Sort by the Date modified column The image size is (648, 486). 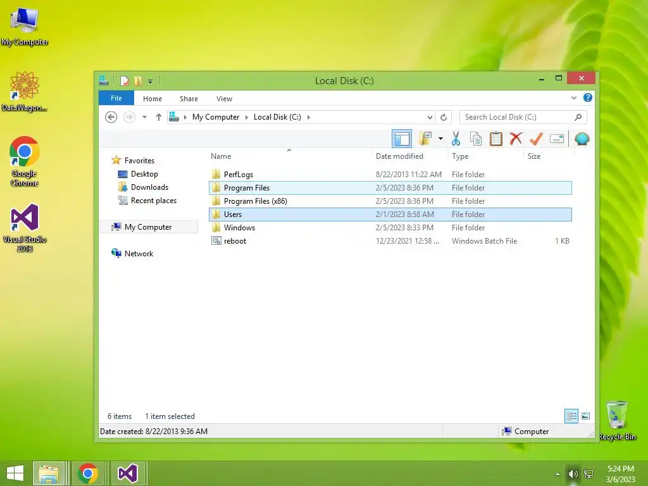point(409,156)
